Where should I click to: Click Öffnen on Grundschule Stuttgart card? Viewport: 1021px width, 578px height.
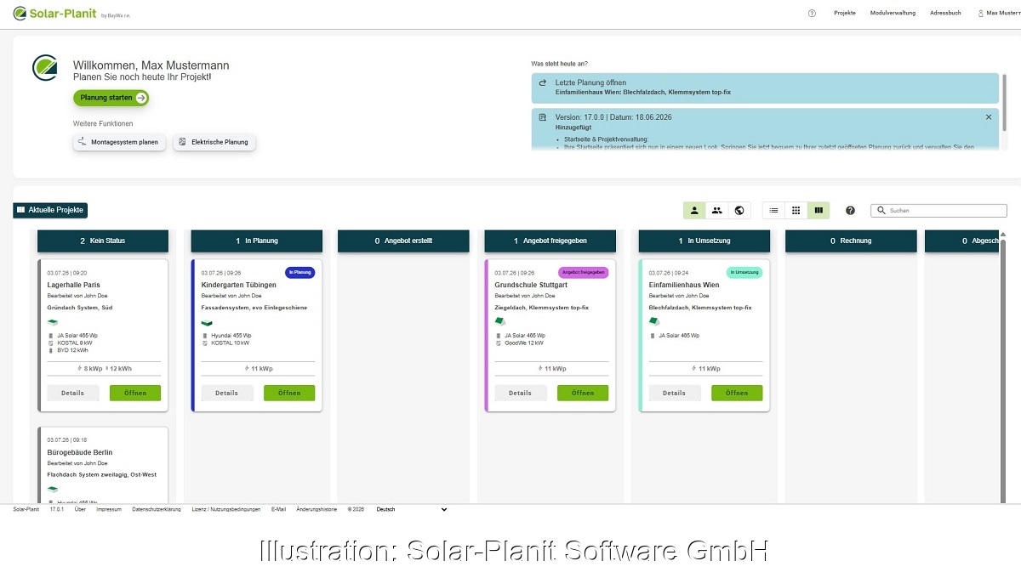pos(583,393)
